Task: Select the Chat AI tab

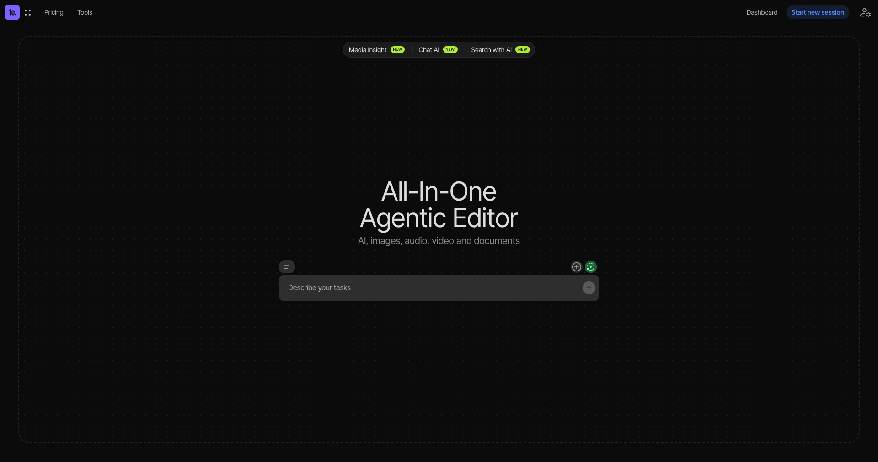Action: 438,50
